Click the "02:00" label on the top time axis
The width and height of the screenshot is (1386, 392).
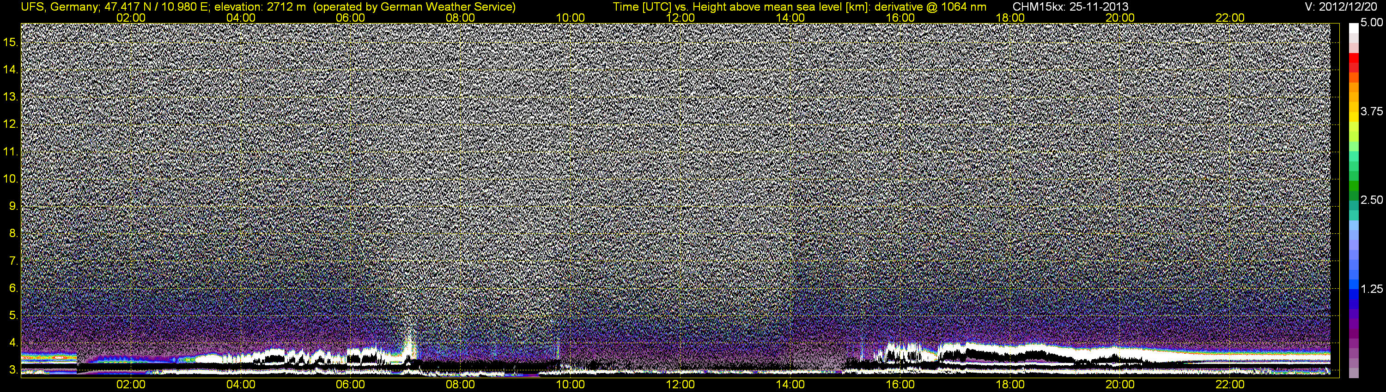(131, 18)
